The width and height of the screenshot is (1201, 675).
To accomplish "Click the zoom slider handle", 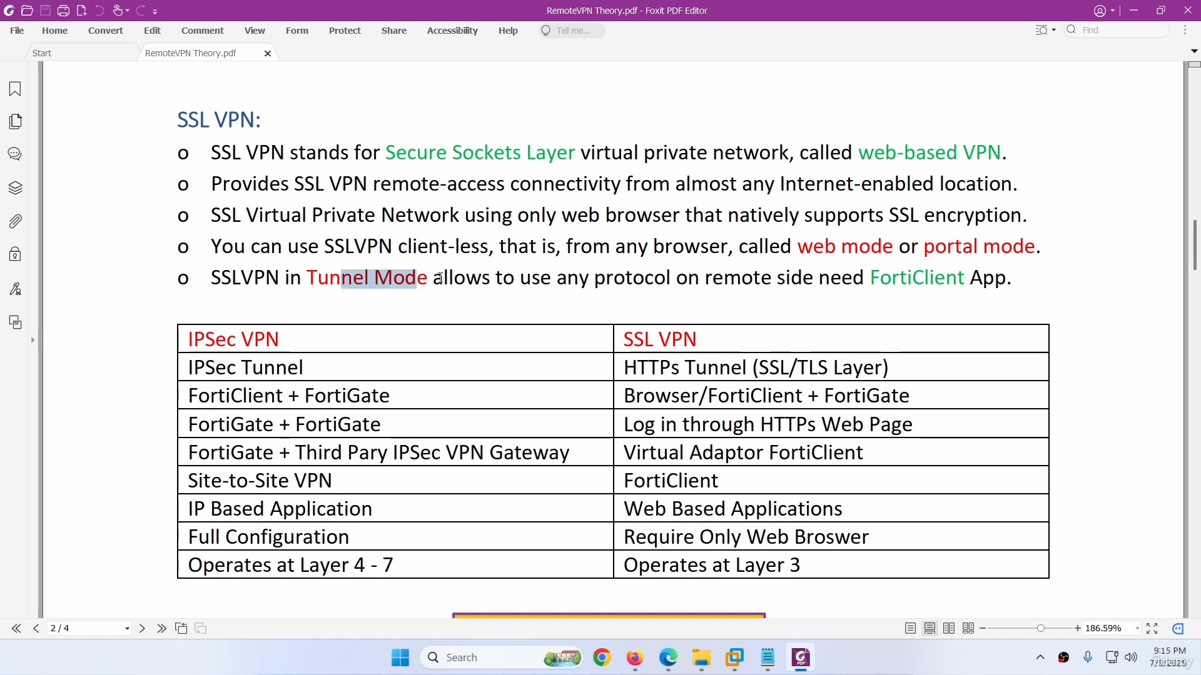I will coord(1040,628).
